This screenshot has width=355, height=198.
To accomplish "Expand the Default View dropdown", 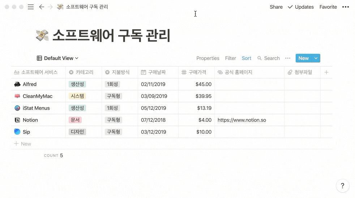I will tap(77, 58).
